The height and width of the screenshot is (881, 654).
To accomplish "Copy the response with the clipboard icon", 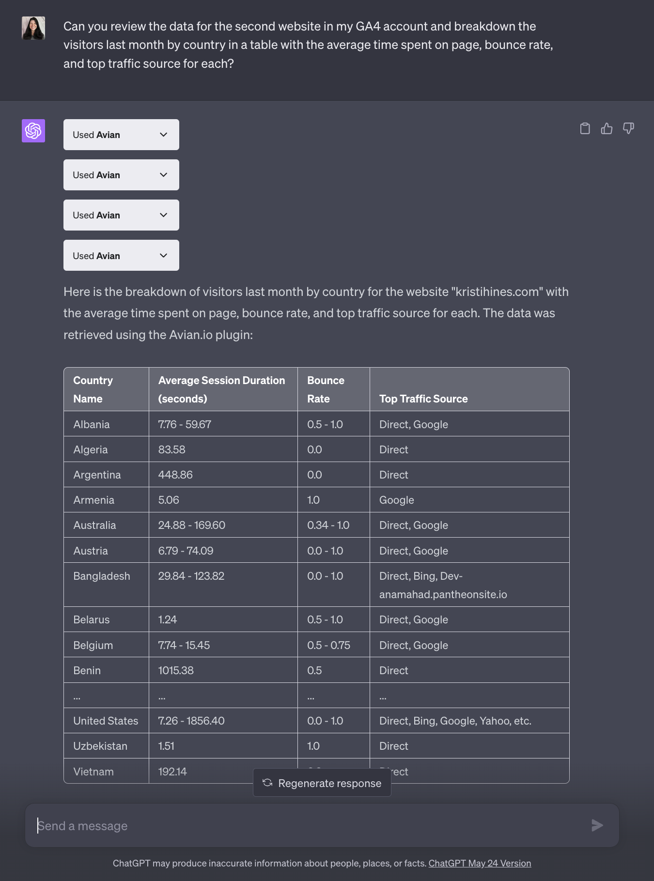I will [x=585, y=128].
